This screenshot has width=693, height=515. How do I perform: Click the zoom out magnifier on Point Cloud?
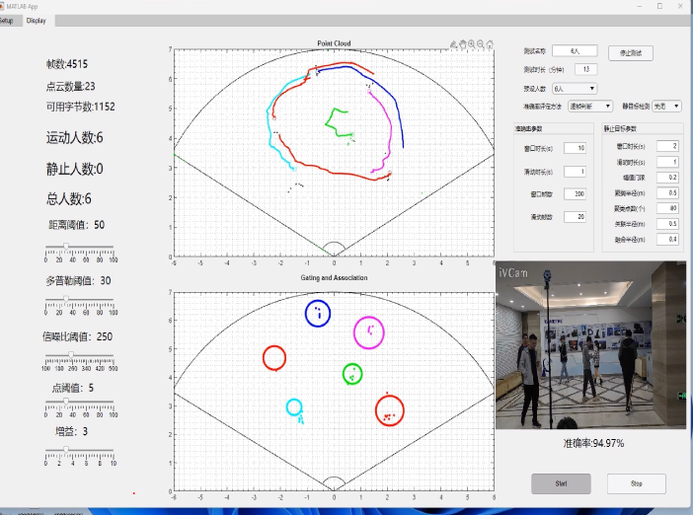[x=481, y=44]
